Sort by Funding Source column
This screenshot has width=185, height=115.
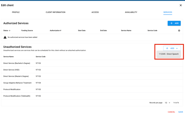point(27,31)
